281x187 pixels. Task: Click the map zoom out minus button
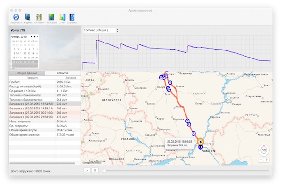260,160
